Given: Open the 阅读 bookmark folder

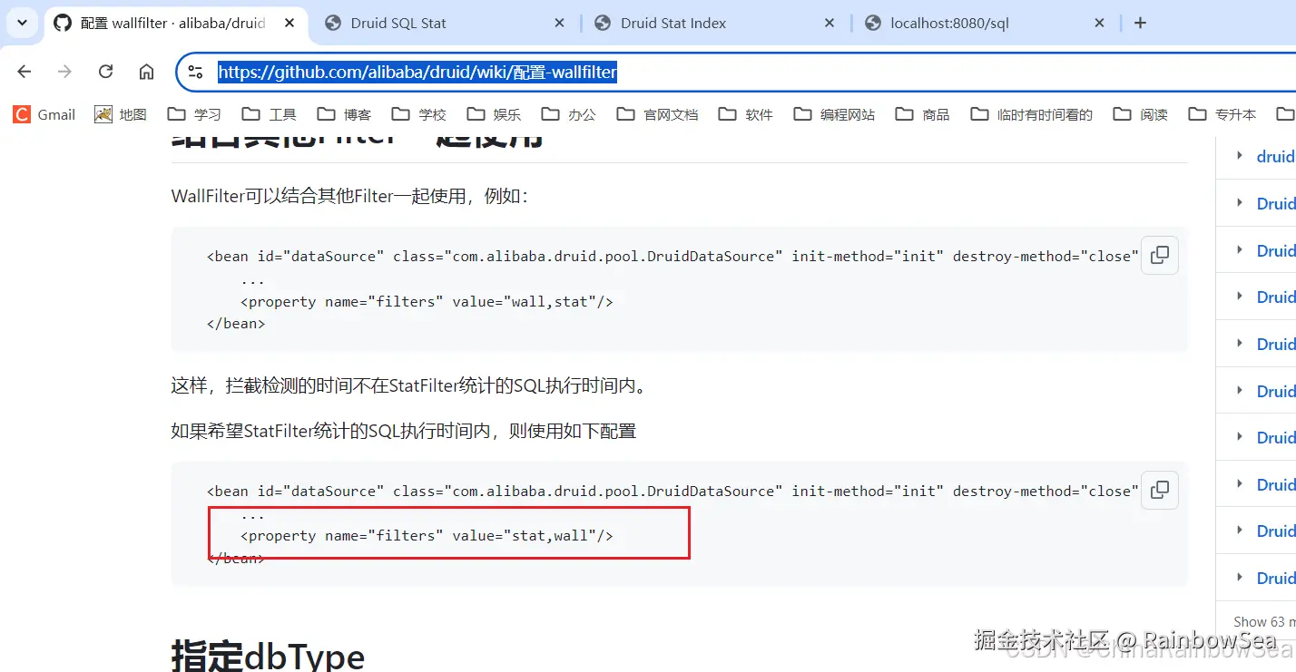Looking at the screenshot, I should [x=1141, y=114].
